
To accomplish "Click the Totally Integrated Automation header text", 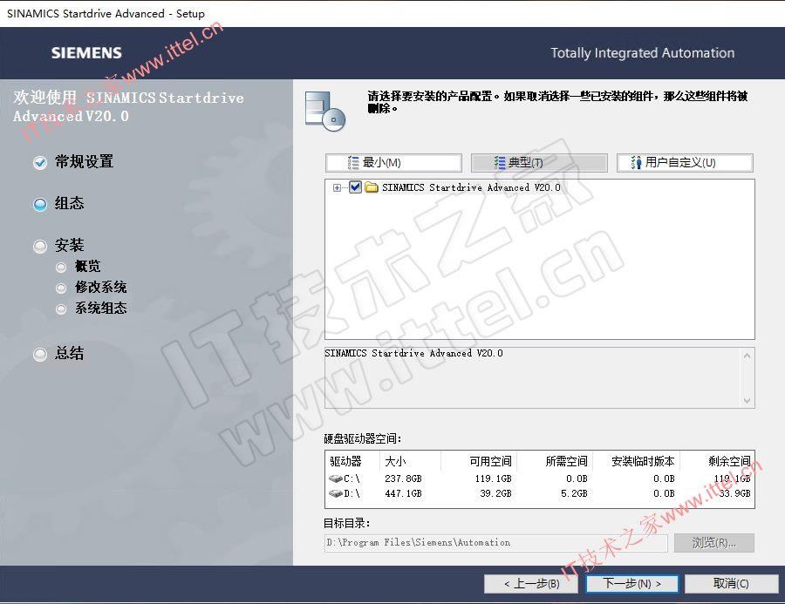I will tap(643, 53).
